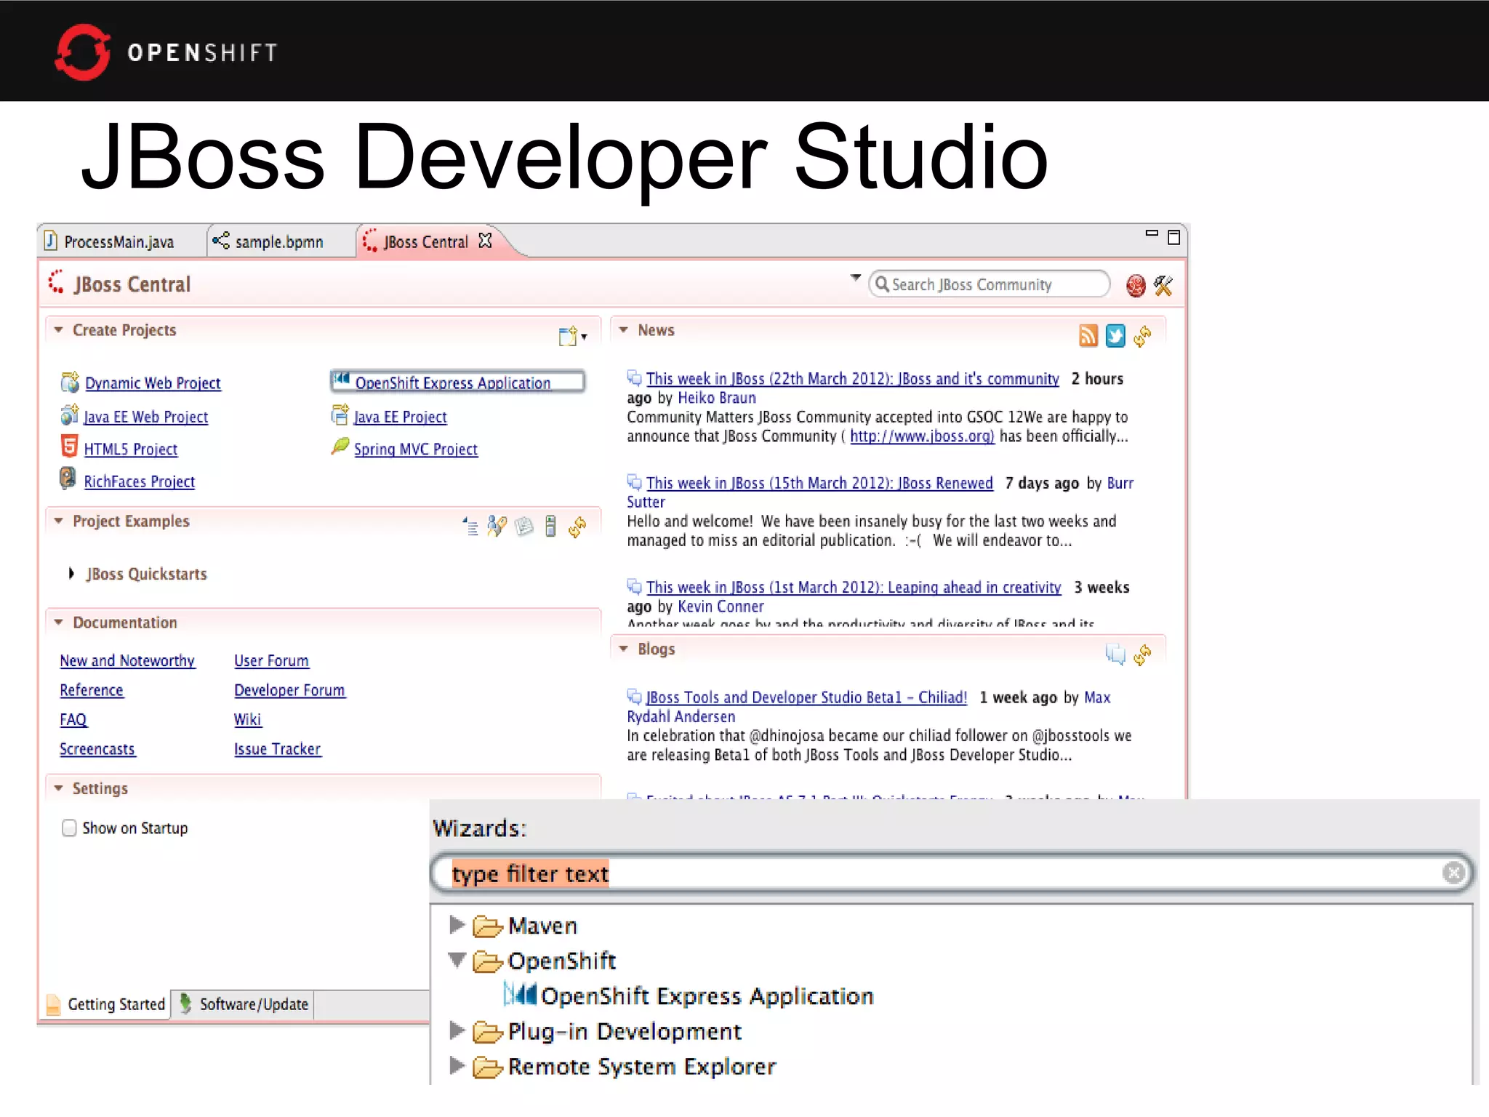
Task: Collapse the Documentation section
Action: click(x=59, y=622)
